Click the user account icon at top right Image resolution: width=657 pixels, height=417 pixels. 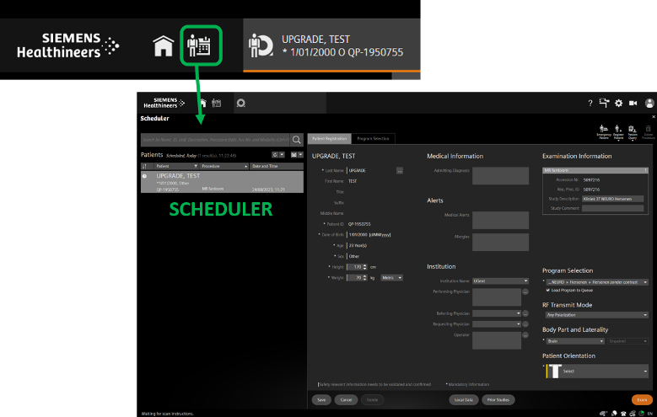click(x=649, y=103)
